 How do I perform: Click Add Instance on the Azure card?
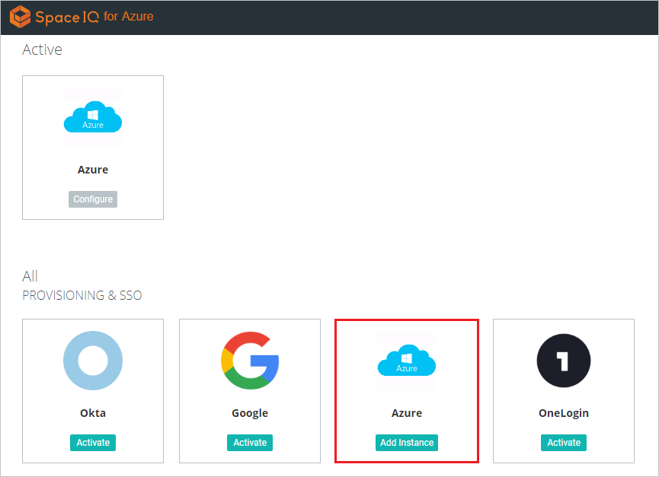406,442
